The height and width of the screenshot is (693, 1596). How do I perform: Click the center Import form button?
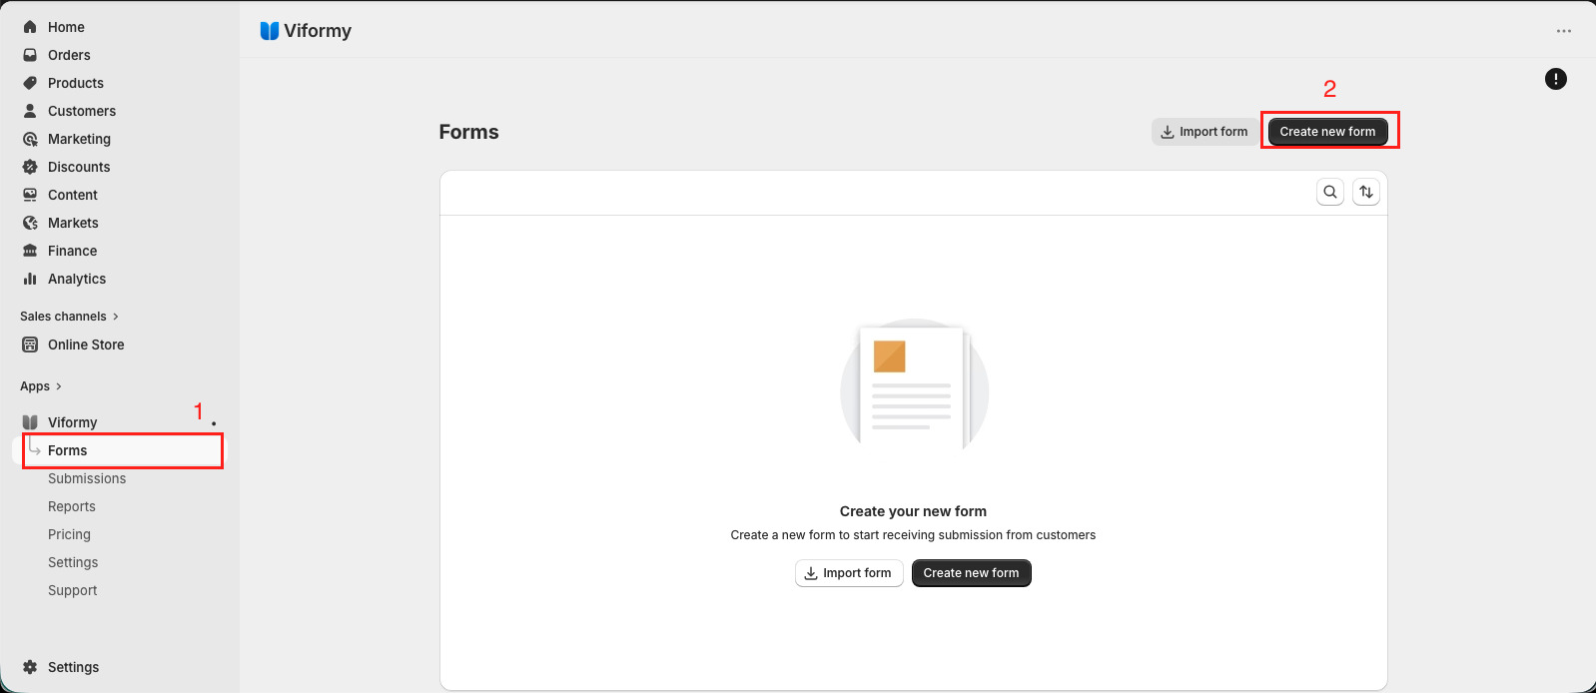coord(849,573)
